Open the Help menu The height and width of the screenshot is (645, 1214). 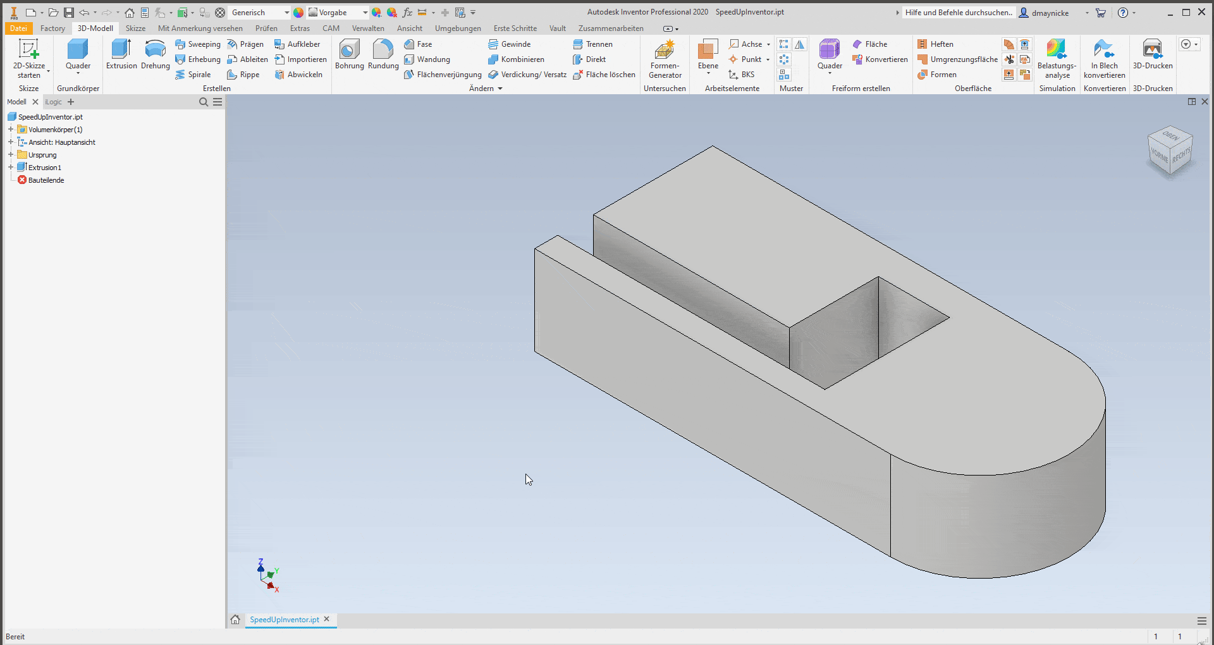coord(1125,12)
